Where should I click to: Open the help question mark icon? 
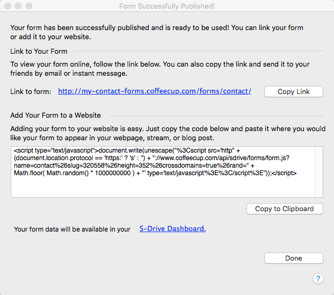point(318,278)
